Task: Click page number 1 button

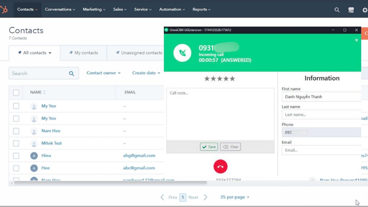Action: [x=183, y=197]
